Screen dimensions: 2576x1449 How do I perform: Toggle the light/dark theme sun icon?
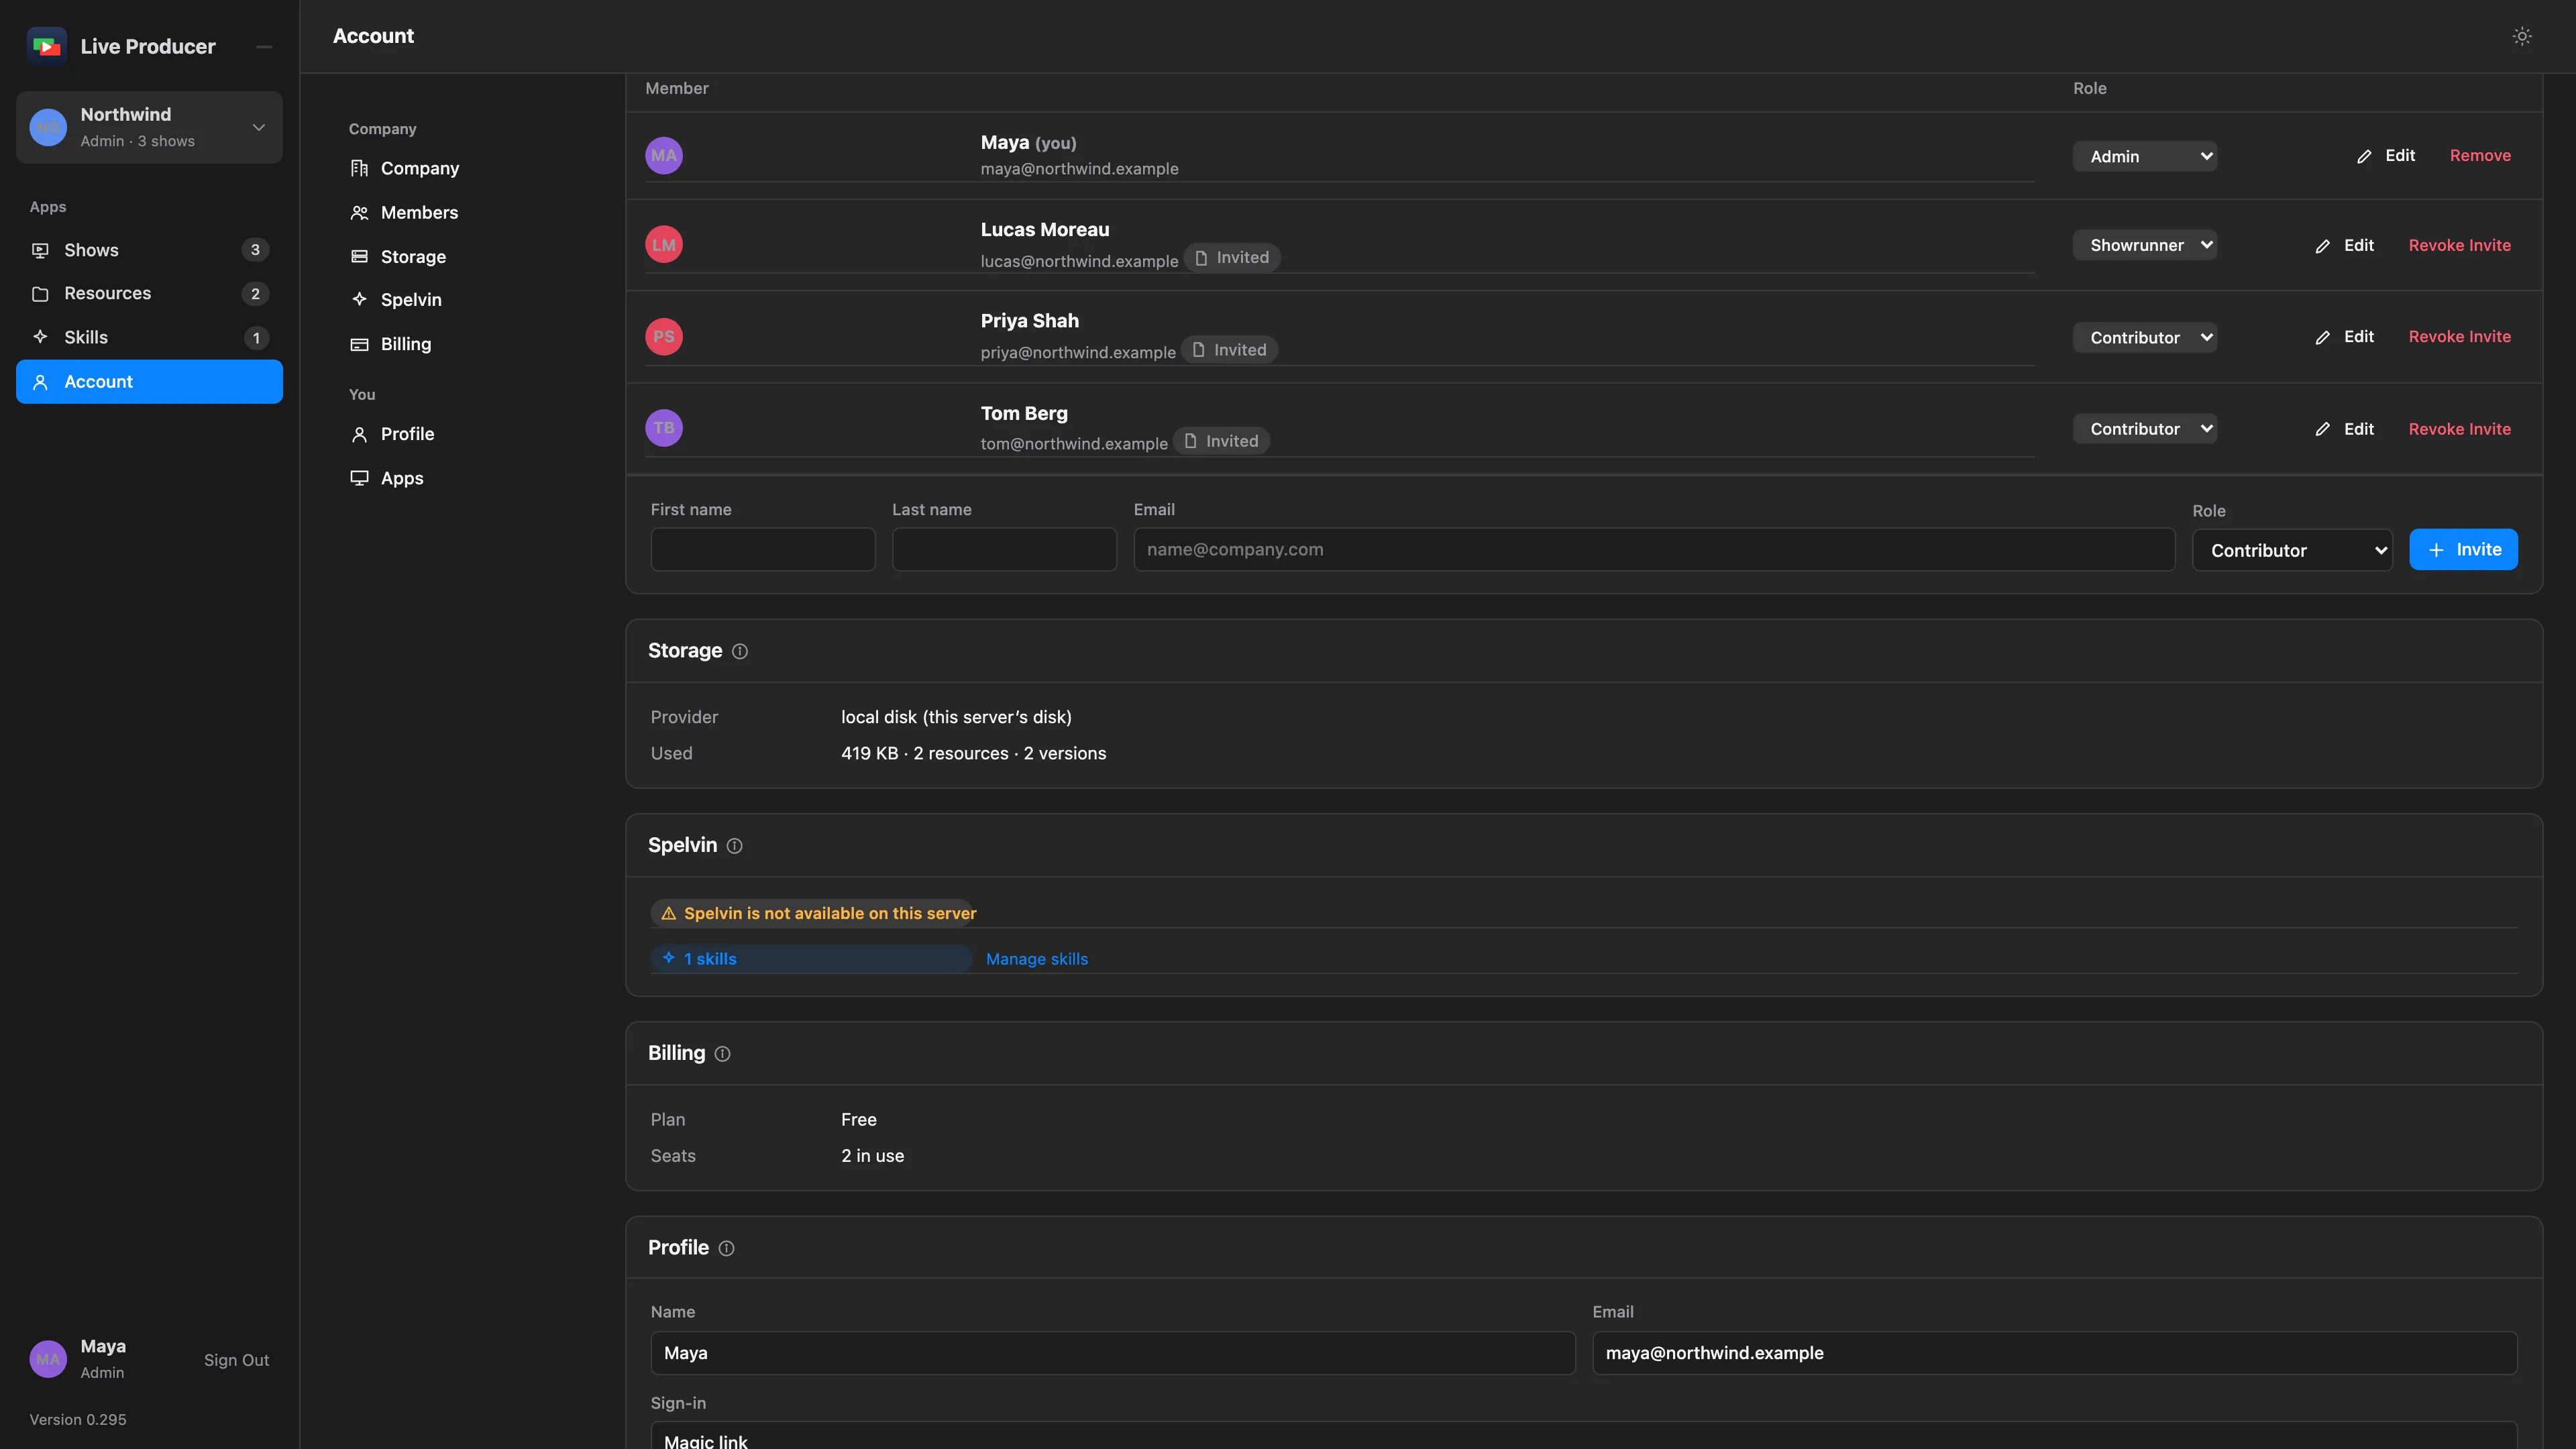[x=2522, y=36]
